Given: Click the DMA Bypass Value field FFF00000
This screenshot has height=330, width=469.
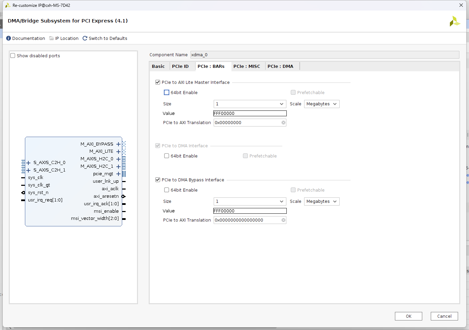Looking at the screenshot, I should click(x=250, y=211).
